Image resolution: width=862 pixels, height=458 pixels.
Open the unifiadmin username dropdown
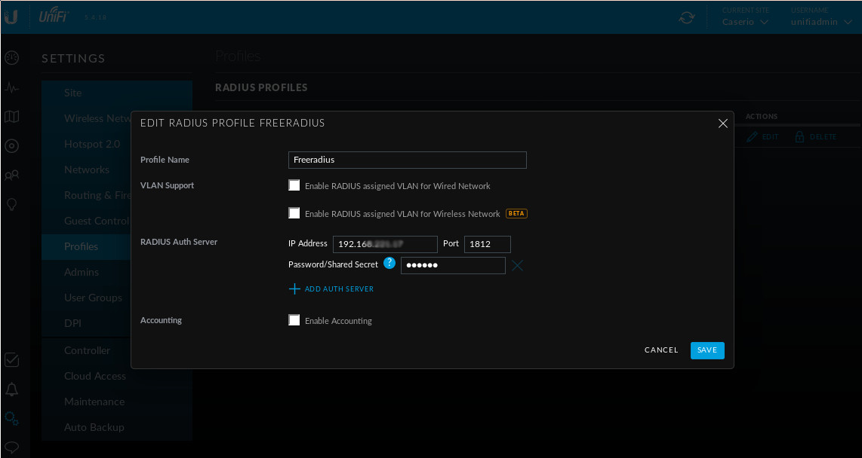click(821, 22)
